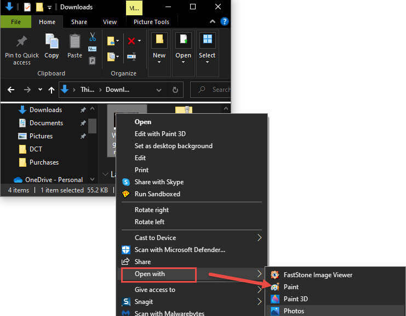The width and height of the screenshot is (406, 316).
Task: Expand the Open with submenu
Action: (x=192, y=274)
